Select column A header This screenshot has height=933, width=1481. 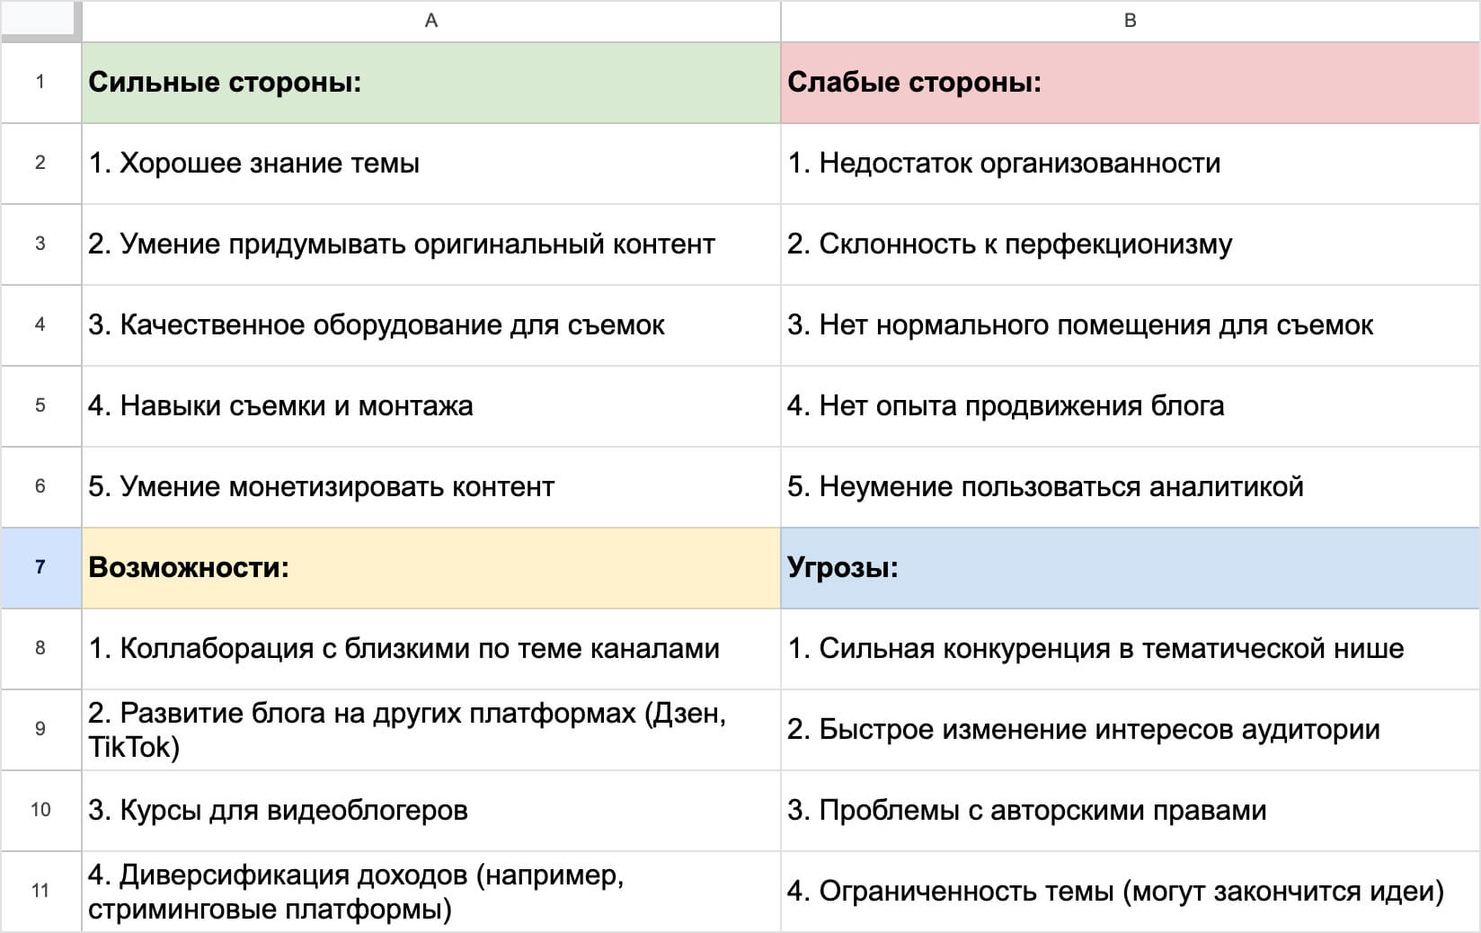pyautogui.click(x=430, y=21)
